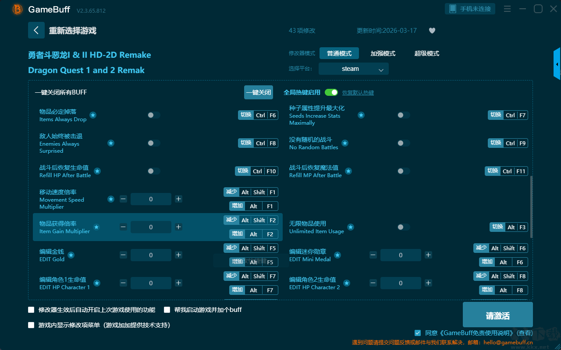The width and height of the screenshot is (561, 350).
Task: Open the hamburger menu in title bar
Action: coord(507,9)
